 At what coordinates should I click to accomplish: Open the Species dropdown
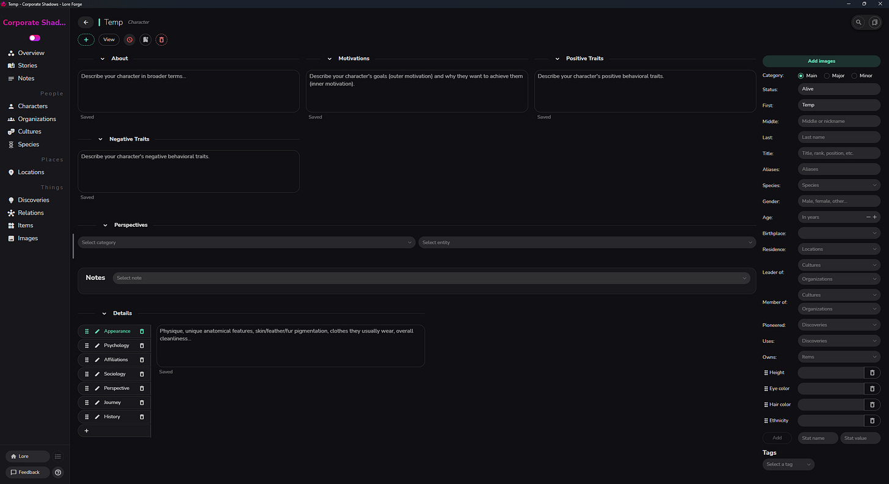[x=838, y=185]
